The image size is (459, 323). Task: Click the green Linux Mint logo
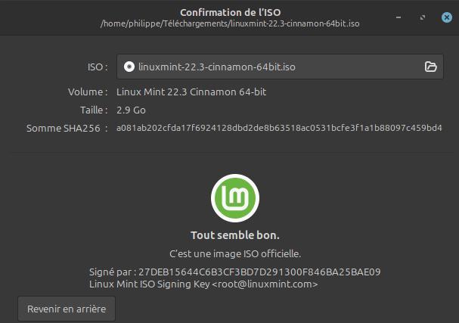[x=235, y=198]
